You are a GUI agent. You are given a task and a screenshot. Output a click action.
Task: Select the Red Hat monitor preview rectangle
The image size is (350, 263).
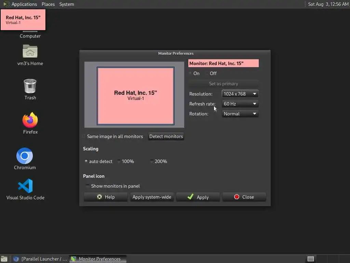pos(135,96)
